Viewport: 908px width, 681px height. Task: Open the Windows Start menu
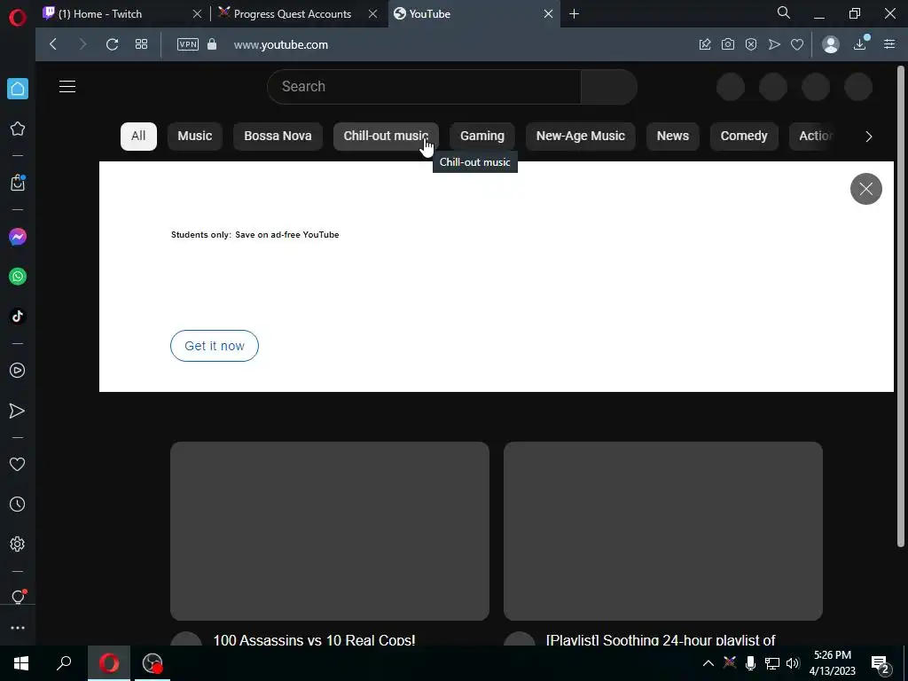click(21, 663)
